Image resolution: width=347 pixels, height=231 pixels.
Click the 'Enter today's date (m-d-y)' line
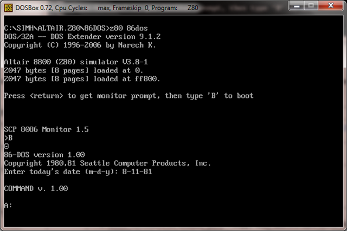[78, 172]
